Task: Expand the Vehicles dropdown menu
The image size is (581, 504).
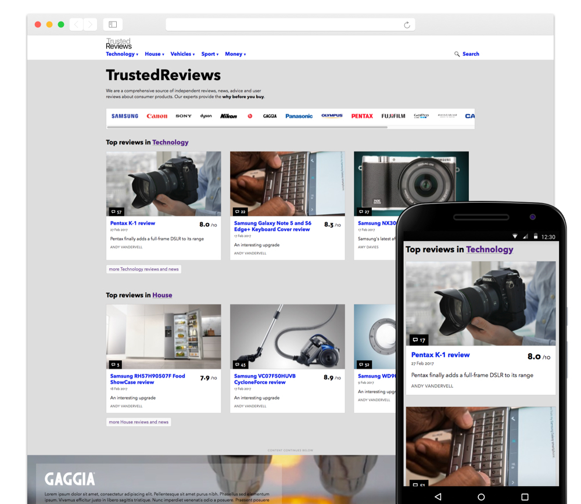Action: coord(182,54)
